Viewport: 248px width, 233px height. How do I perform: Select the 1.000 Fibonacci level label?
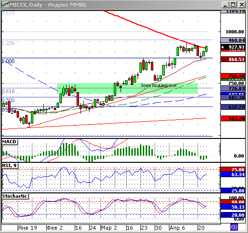click(8, 61)
